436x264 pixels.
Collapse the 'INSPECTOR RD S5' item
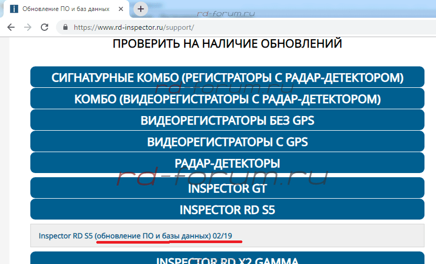(227, 209)
